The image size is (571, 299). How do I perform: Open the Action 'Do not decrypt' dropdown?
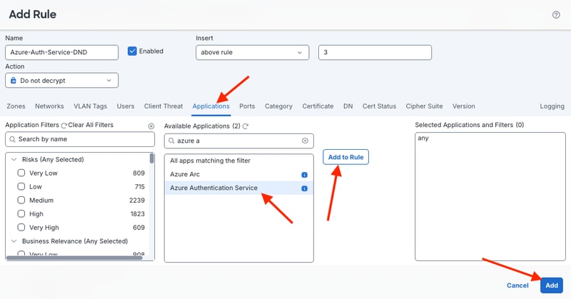coord(62,81)
